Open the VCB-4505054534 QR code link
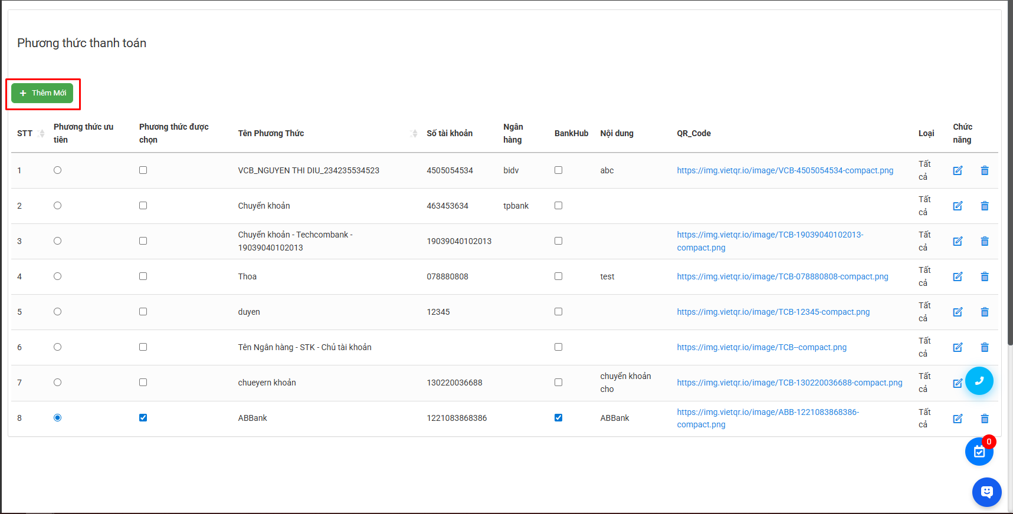 (785, 170)
